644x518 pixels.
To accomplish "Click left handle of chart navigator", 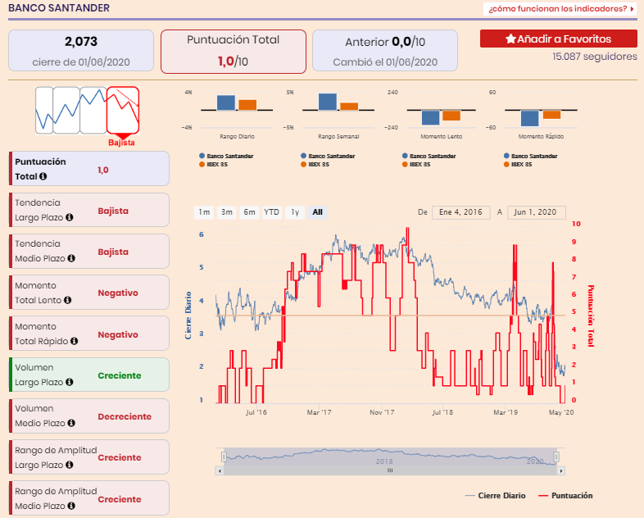I will point(224,457).
